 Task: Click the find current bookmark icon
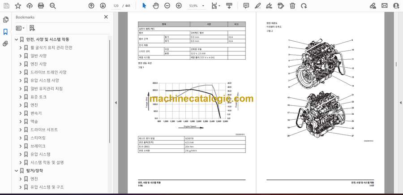coord(32,28)
